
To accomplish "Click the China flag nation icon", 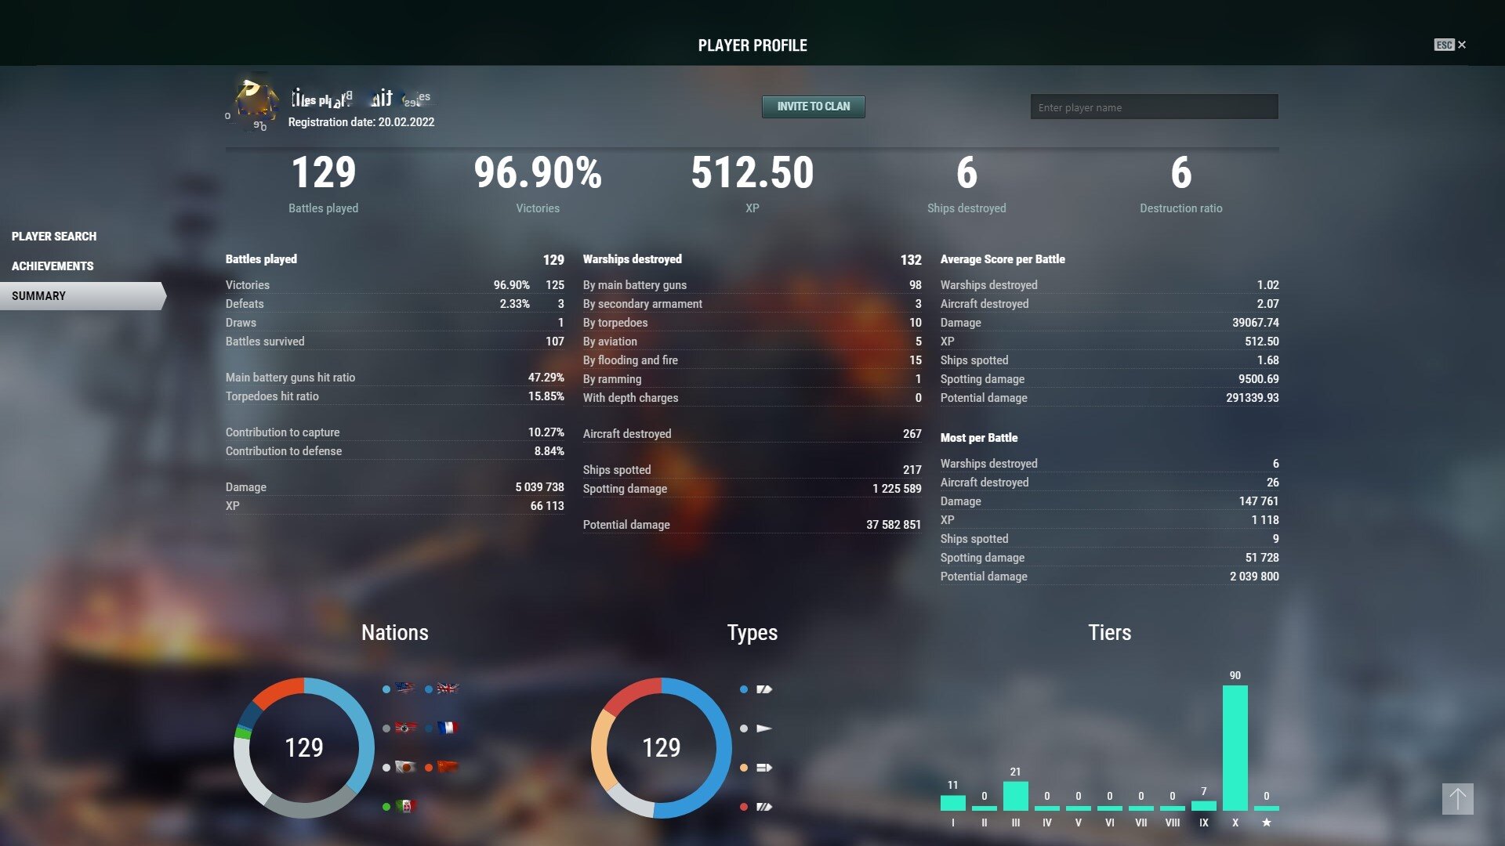I will 448,767.
